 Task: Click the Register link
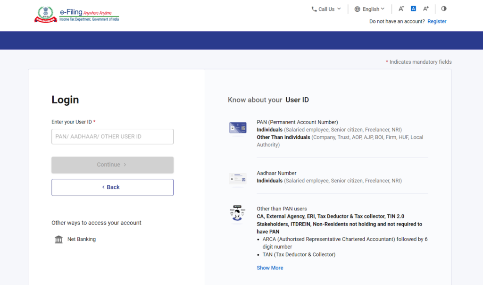[x=437, y=21]
